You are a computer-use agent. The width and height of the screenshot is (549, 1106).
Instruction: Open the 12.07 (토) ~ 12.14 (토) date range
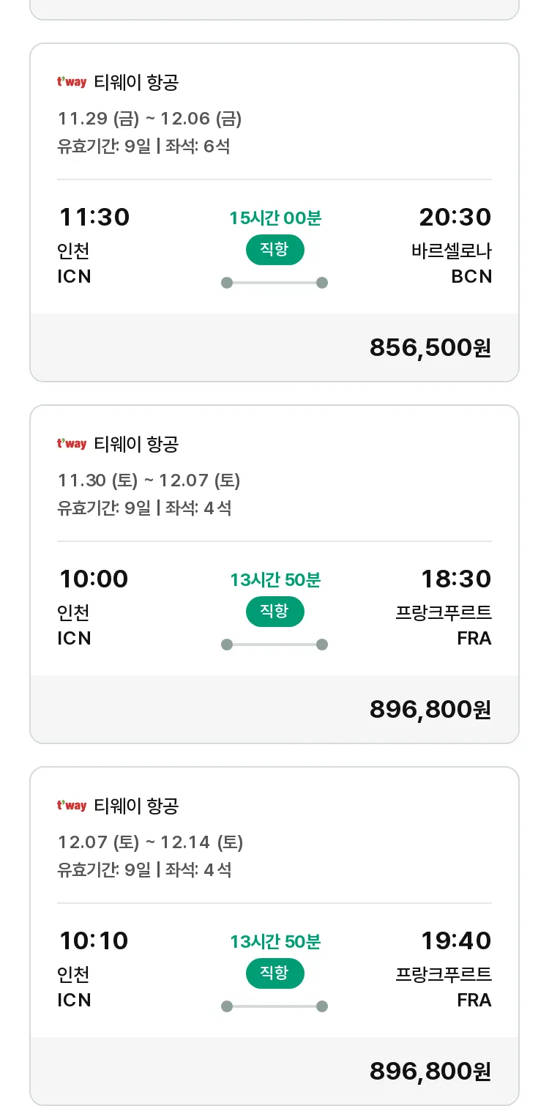tap(151, 842)
